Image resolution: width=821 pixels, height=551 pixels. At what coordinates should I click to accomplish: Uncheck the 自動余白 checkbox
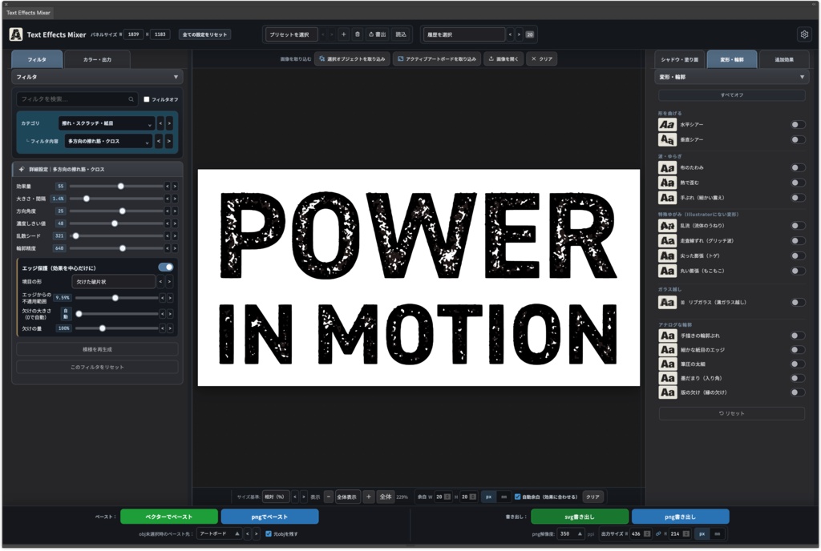517,497
